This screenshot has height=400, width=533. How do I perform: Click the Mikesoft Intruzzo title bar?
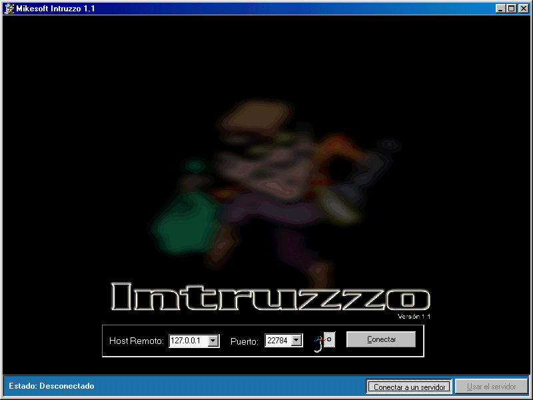coord(200,9)
